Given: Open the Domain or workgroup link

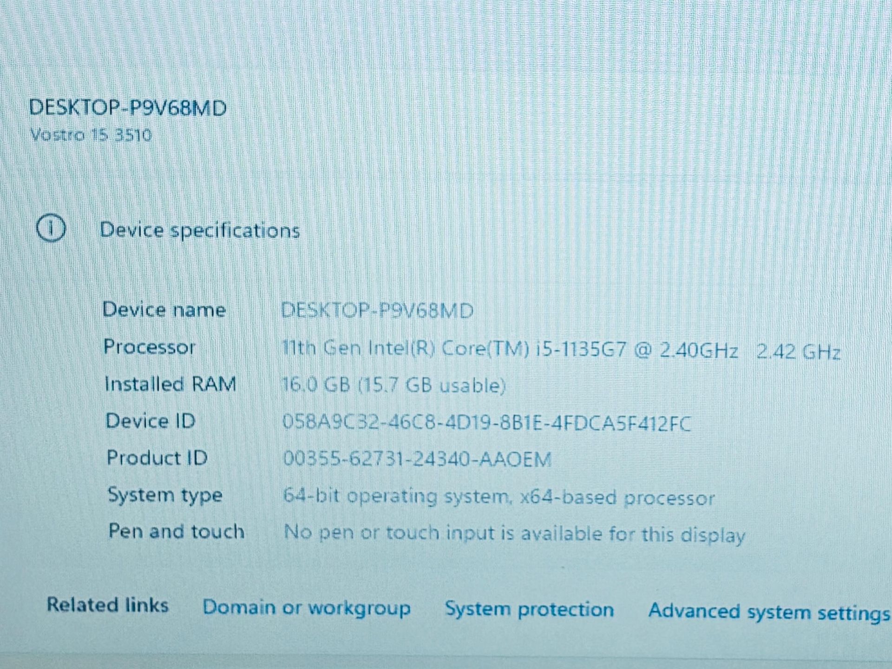Looking at the screenshot, I should click(307, 608).
